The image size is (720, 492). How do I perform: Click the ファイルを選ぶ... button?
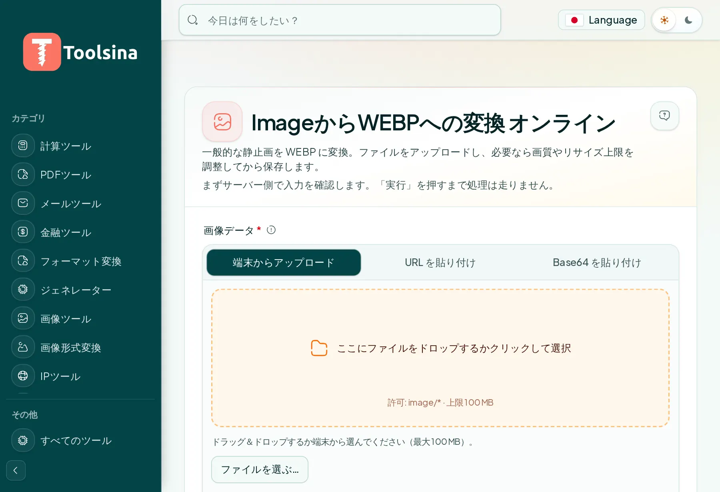tap(260, 470)
